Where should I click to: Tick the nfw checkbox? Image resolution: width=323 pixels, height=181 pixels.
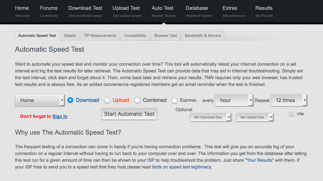(291, 114)
